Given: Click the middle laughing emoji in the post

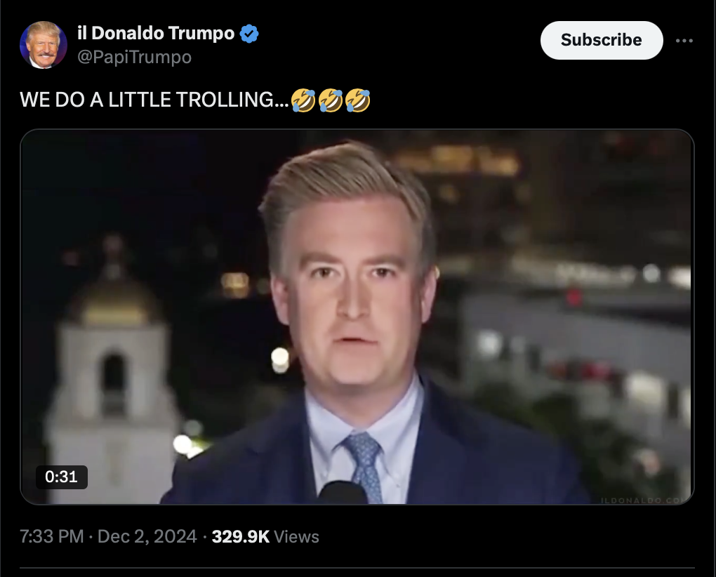Looking at the screenshot, I should click(331, 100).
